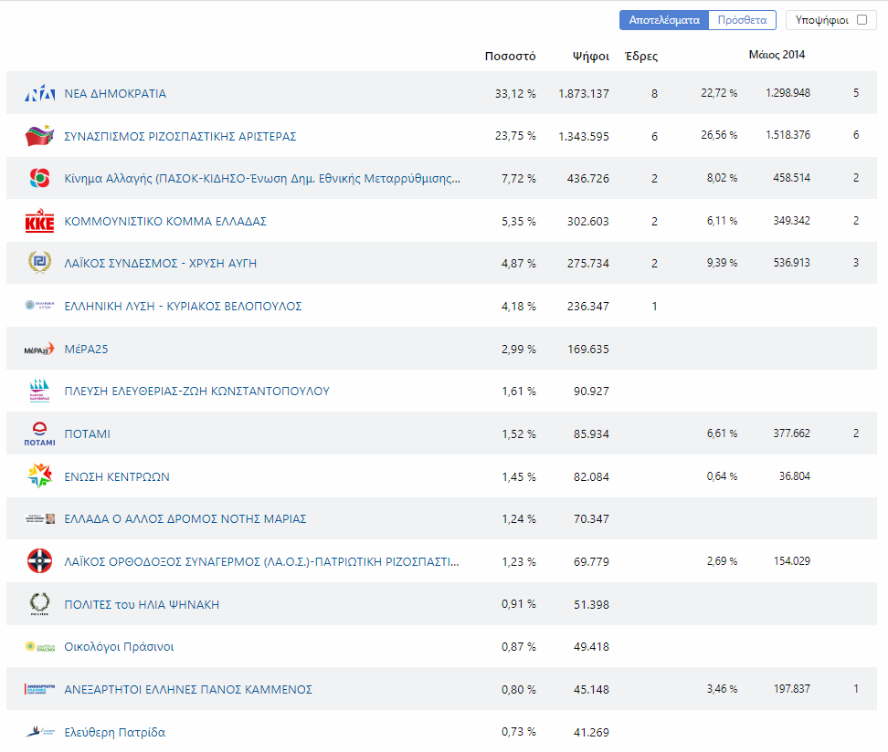Switch to the Αποτελέσματα tab
This screenshot has width=888, height=752.
664,20
